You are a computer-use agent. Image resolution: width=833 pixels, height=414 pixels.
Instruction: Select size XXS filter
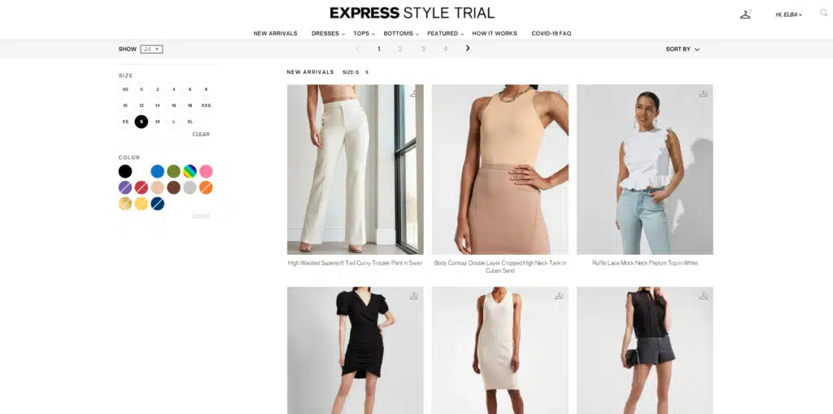(206, 106)
